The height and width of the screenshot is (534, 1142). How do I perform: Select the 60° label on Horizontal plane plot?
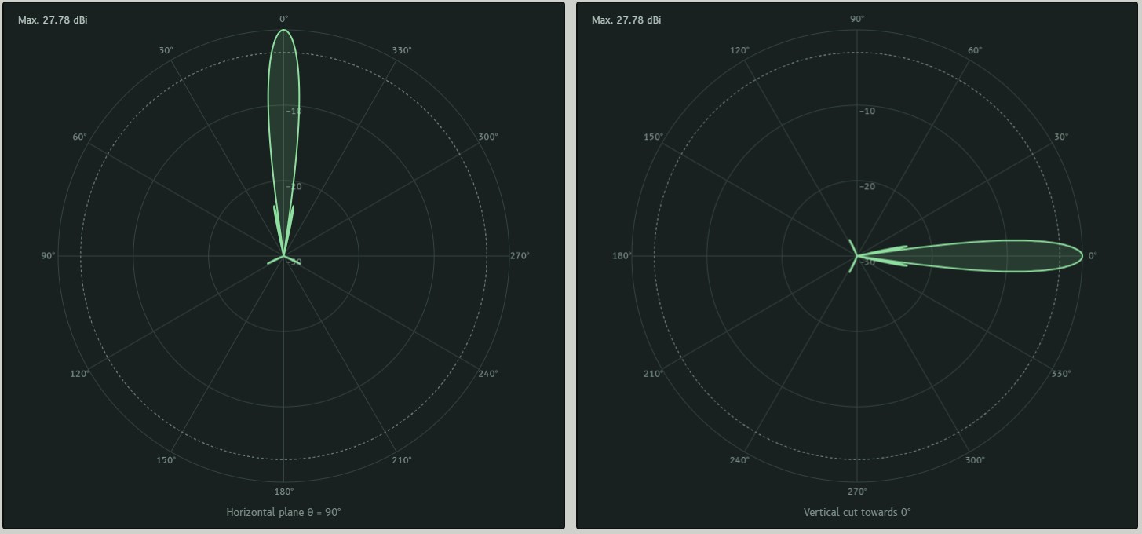79,137
